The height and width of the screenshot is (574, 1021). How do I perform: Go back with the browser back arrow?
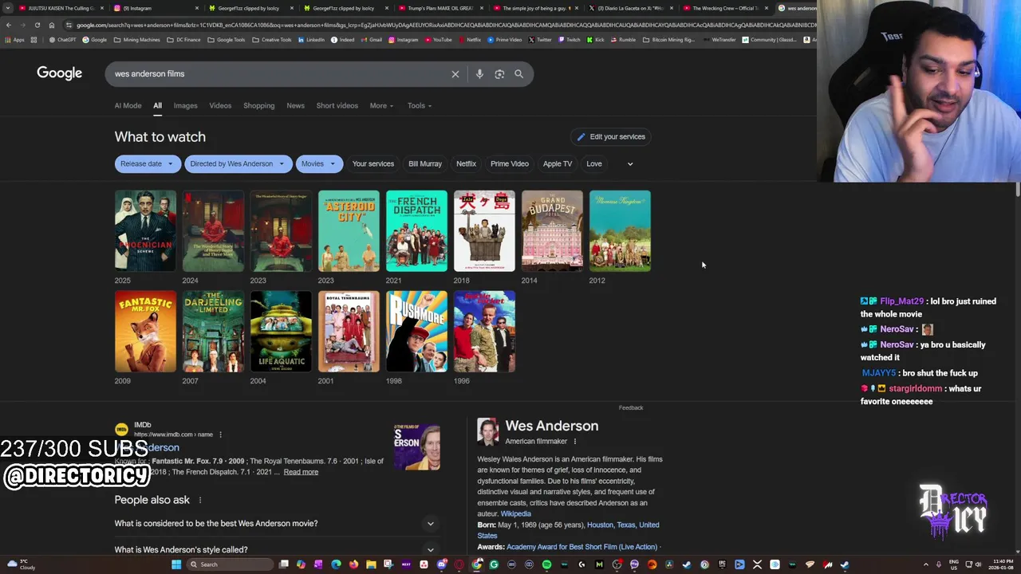point(9,25)
